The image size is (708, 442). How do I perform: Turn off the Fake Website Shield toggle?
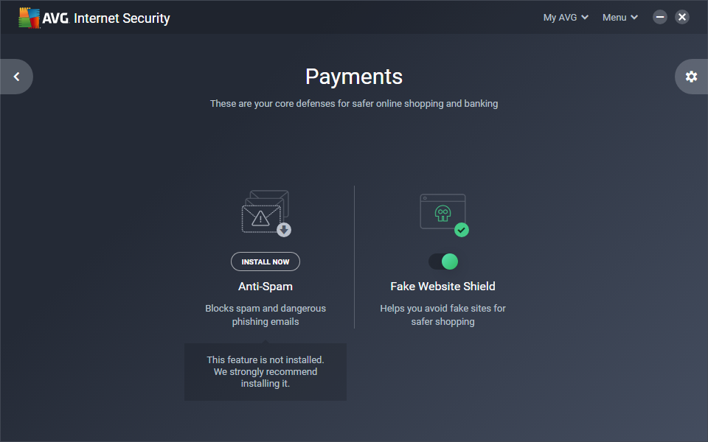(443, 262)
